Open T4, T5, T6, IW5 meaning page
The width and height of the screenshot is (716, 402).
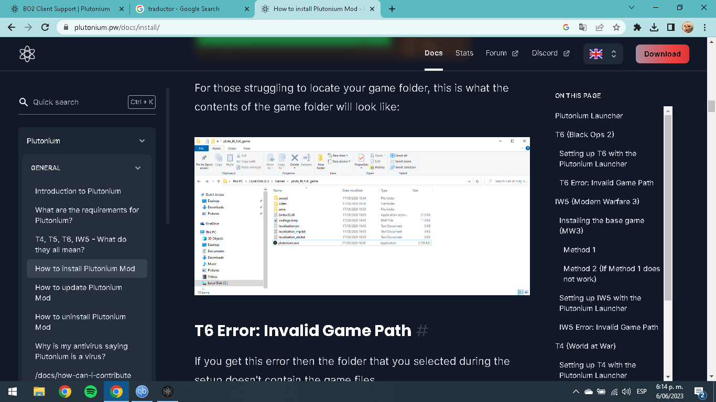click(x=81, y=244)
